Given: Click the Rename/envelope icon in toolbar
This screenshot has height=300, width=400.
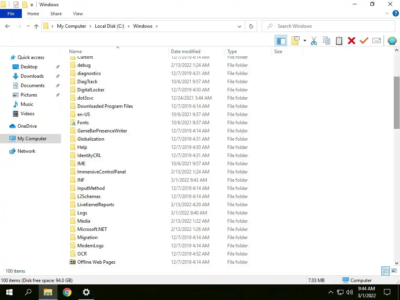Looking at the screenshot, I should point(377,41).
